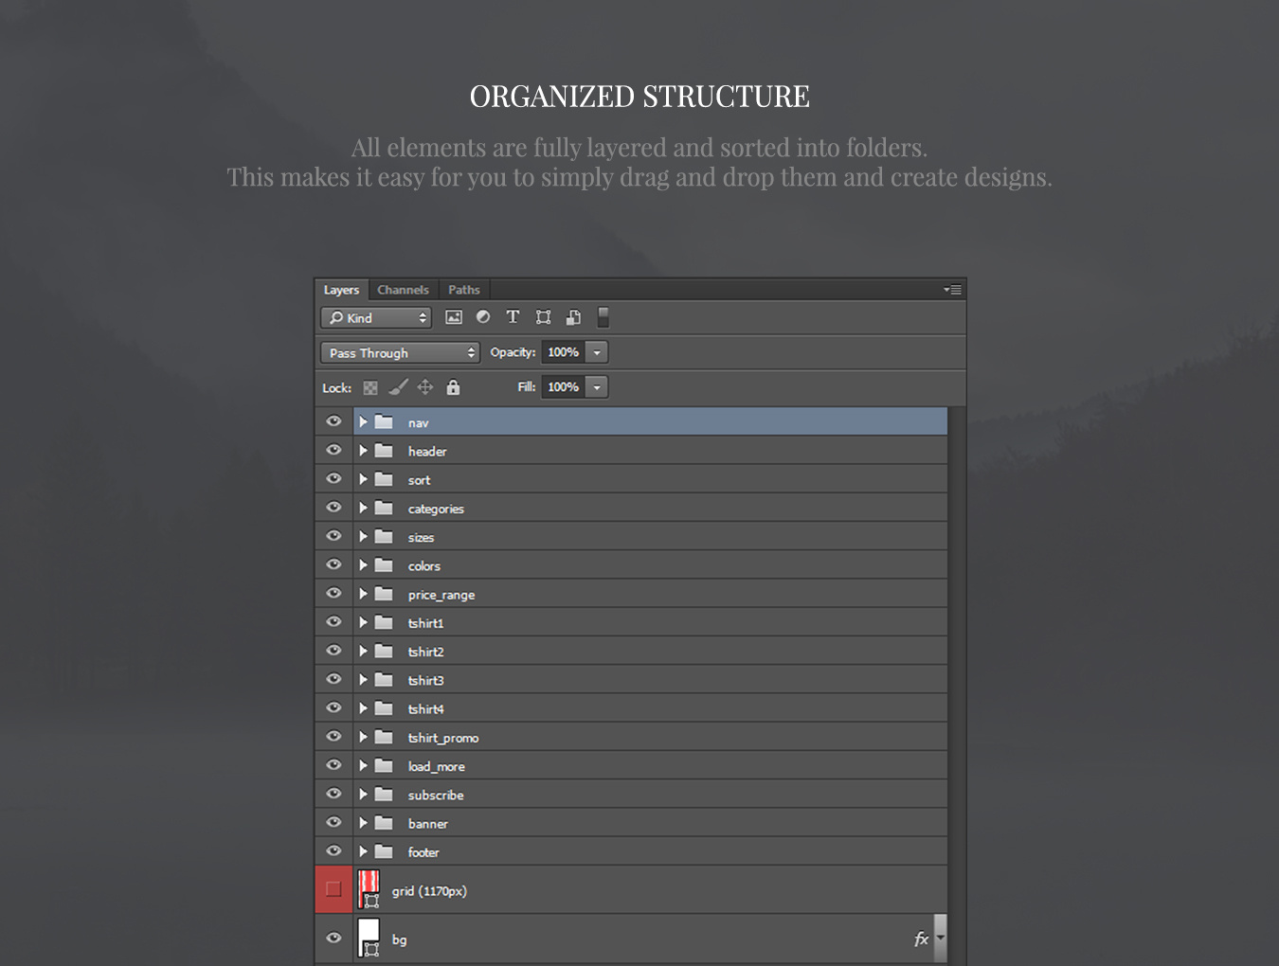The image size is (1279, 966).
Task: Filter layers by pixel layer icon
Action: pos(454,317)
